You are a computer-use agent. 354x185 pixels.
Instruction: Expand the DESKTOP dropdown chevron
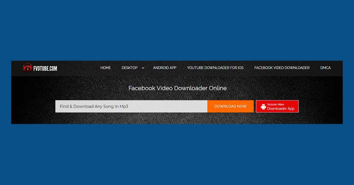[x=143, y=68]
